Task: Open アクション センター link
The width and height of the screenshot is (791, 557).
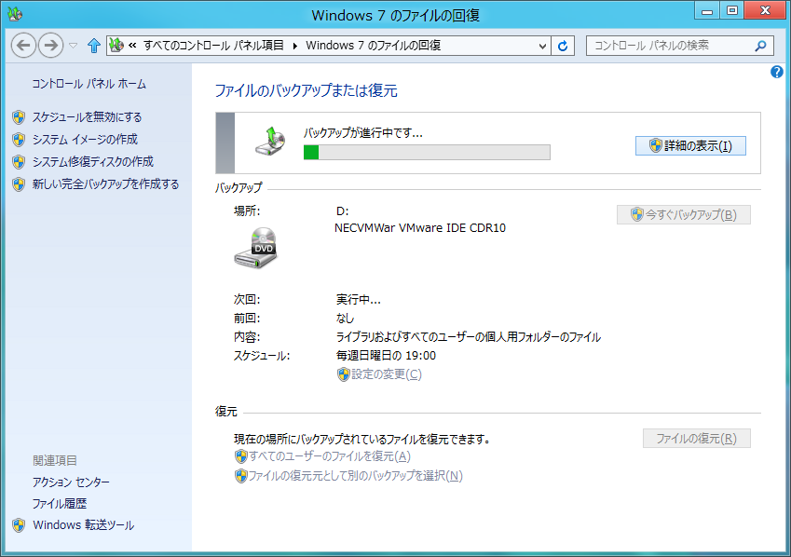Action: click(71, 482)
